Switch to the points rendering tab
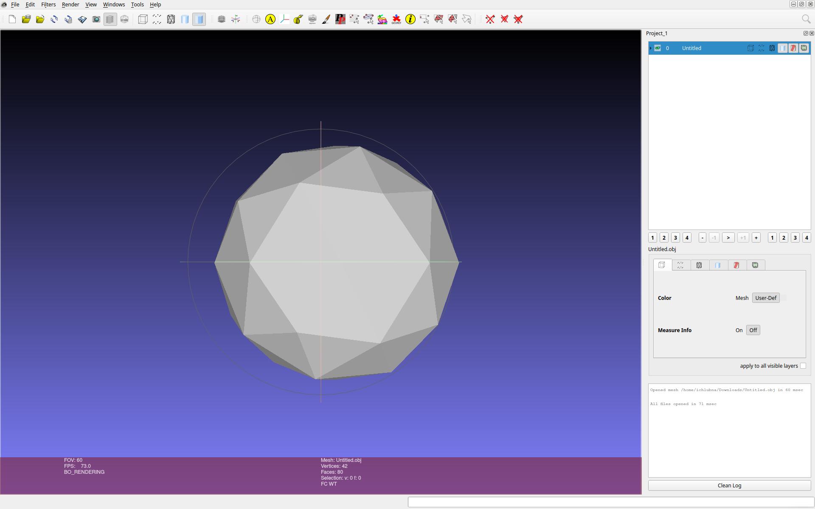Viewport: 815px width, 509px height. (680, 265)
